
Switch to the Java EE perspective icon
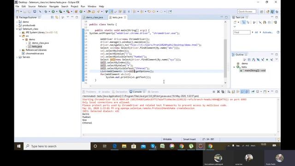click(x=268, y=12)
